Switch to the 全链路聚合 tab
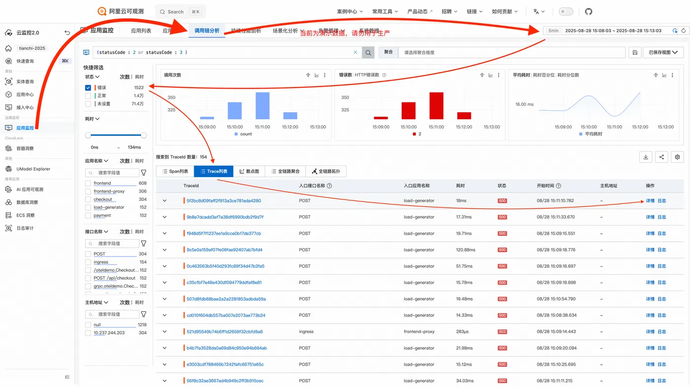The width and height of the screenshot is (690, 388). [285, 171]
